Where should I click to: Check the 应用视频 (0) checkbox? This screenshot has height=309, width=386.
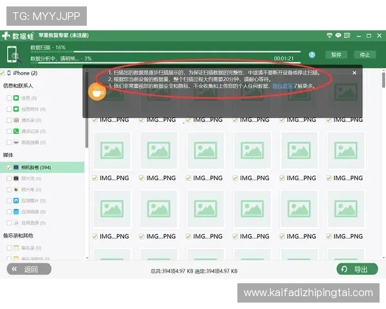[9, 212]
